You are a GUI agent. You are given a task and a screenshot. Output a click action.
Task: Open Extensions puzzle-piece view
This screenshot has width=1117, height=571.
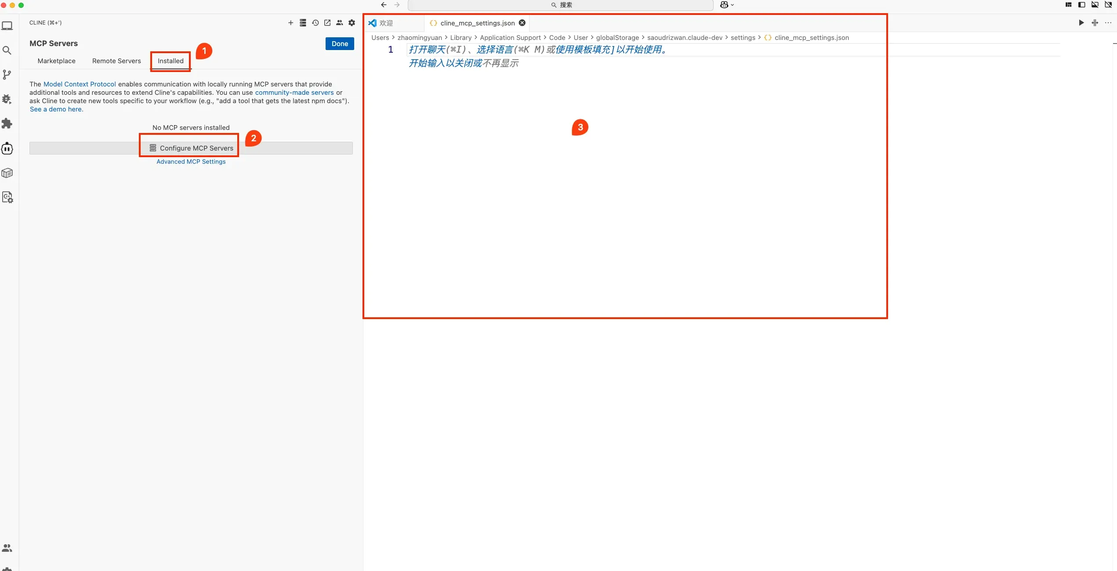pos(7,124)
